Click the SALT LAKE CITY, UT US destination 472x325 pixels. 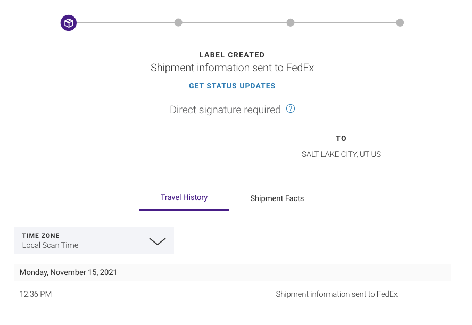tap(341, 154)
